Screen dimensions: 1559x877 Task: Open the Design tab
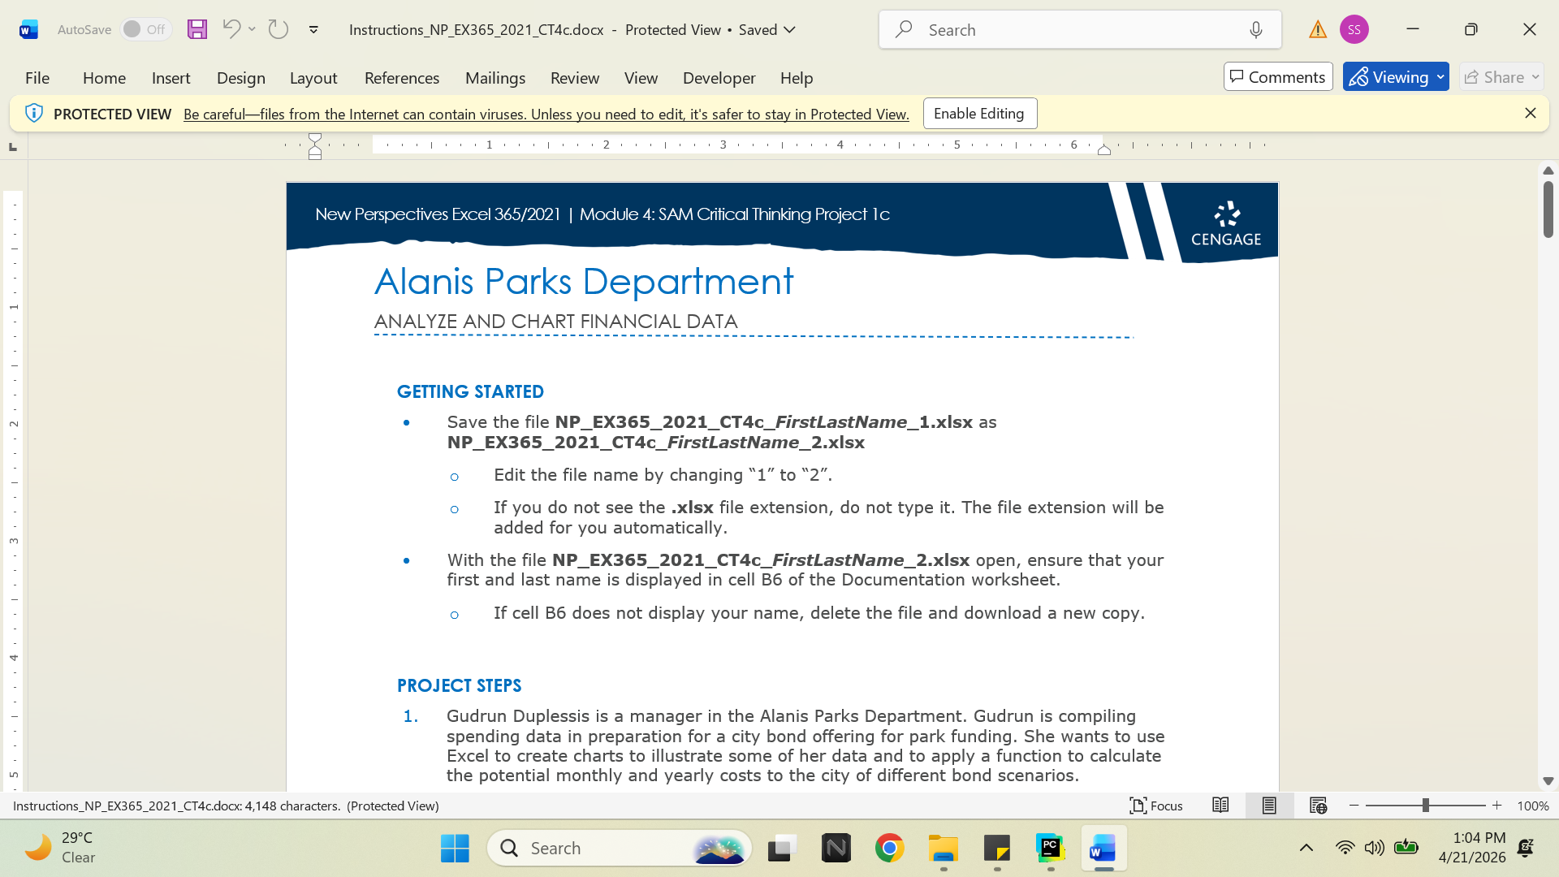coord(240,77)
